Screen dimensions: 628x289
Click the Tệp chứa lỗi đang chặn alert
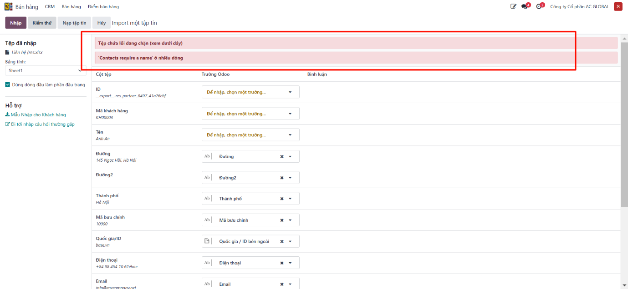pyautogui.click(x=356, y=43)
